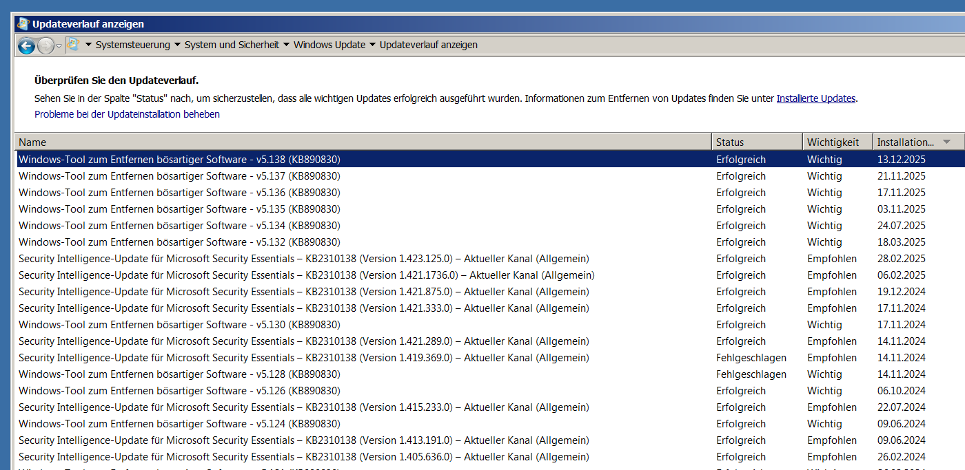Open the Installierte Updates link

point(816,98)
